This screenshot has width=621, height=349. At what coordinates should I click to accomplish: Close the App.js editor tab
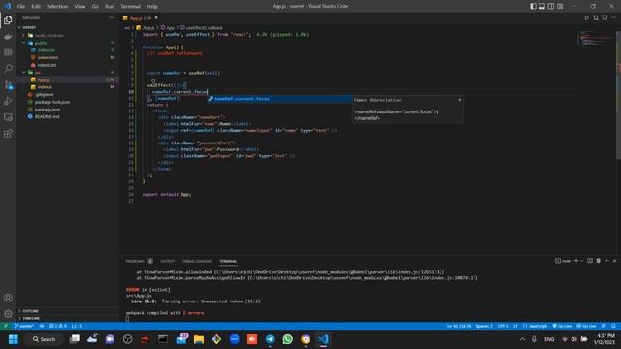[156, 17]
